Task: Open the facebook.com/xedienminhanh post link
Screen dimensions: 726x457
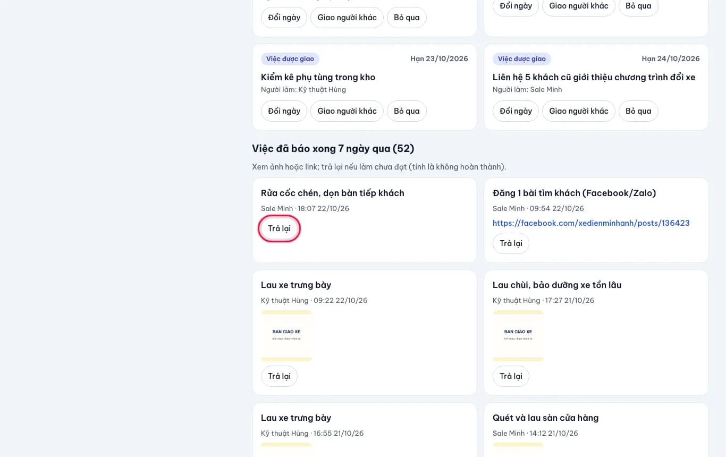Action: pyautogui.click(x=591, y=223)
